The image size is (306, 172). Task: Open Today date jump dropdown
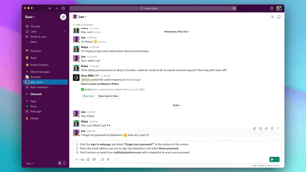click(x=177, y=105)
